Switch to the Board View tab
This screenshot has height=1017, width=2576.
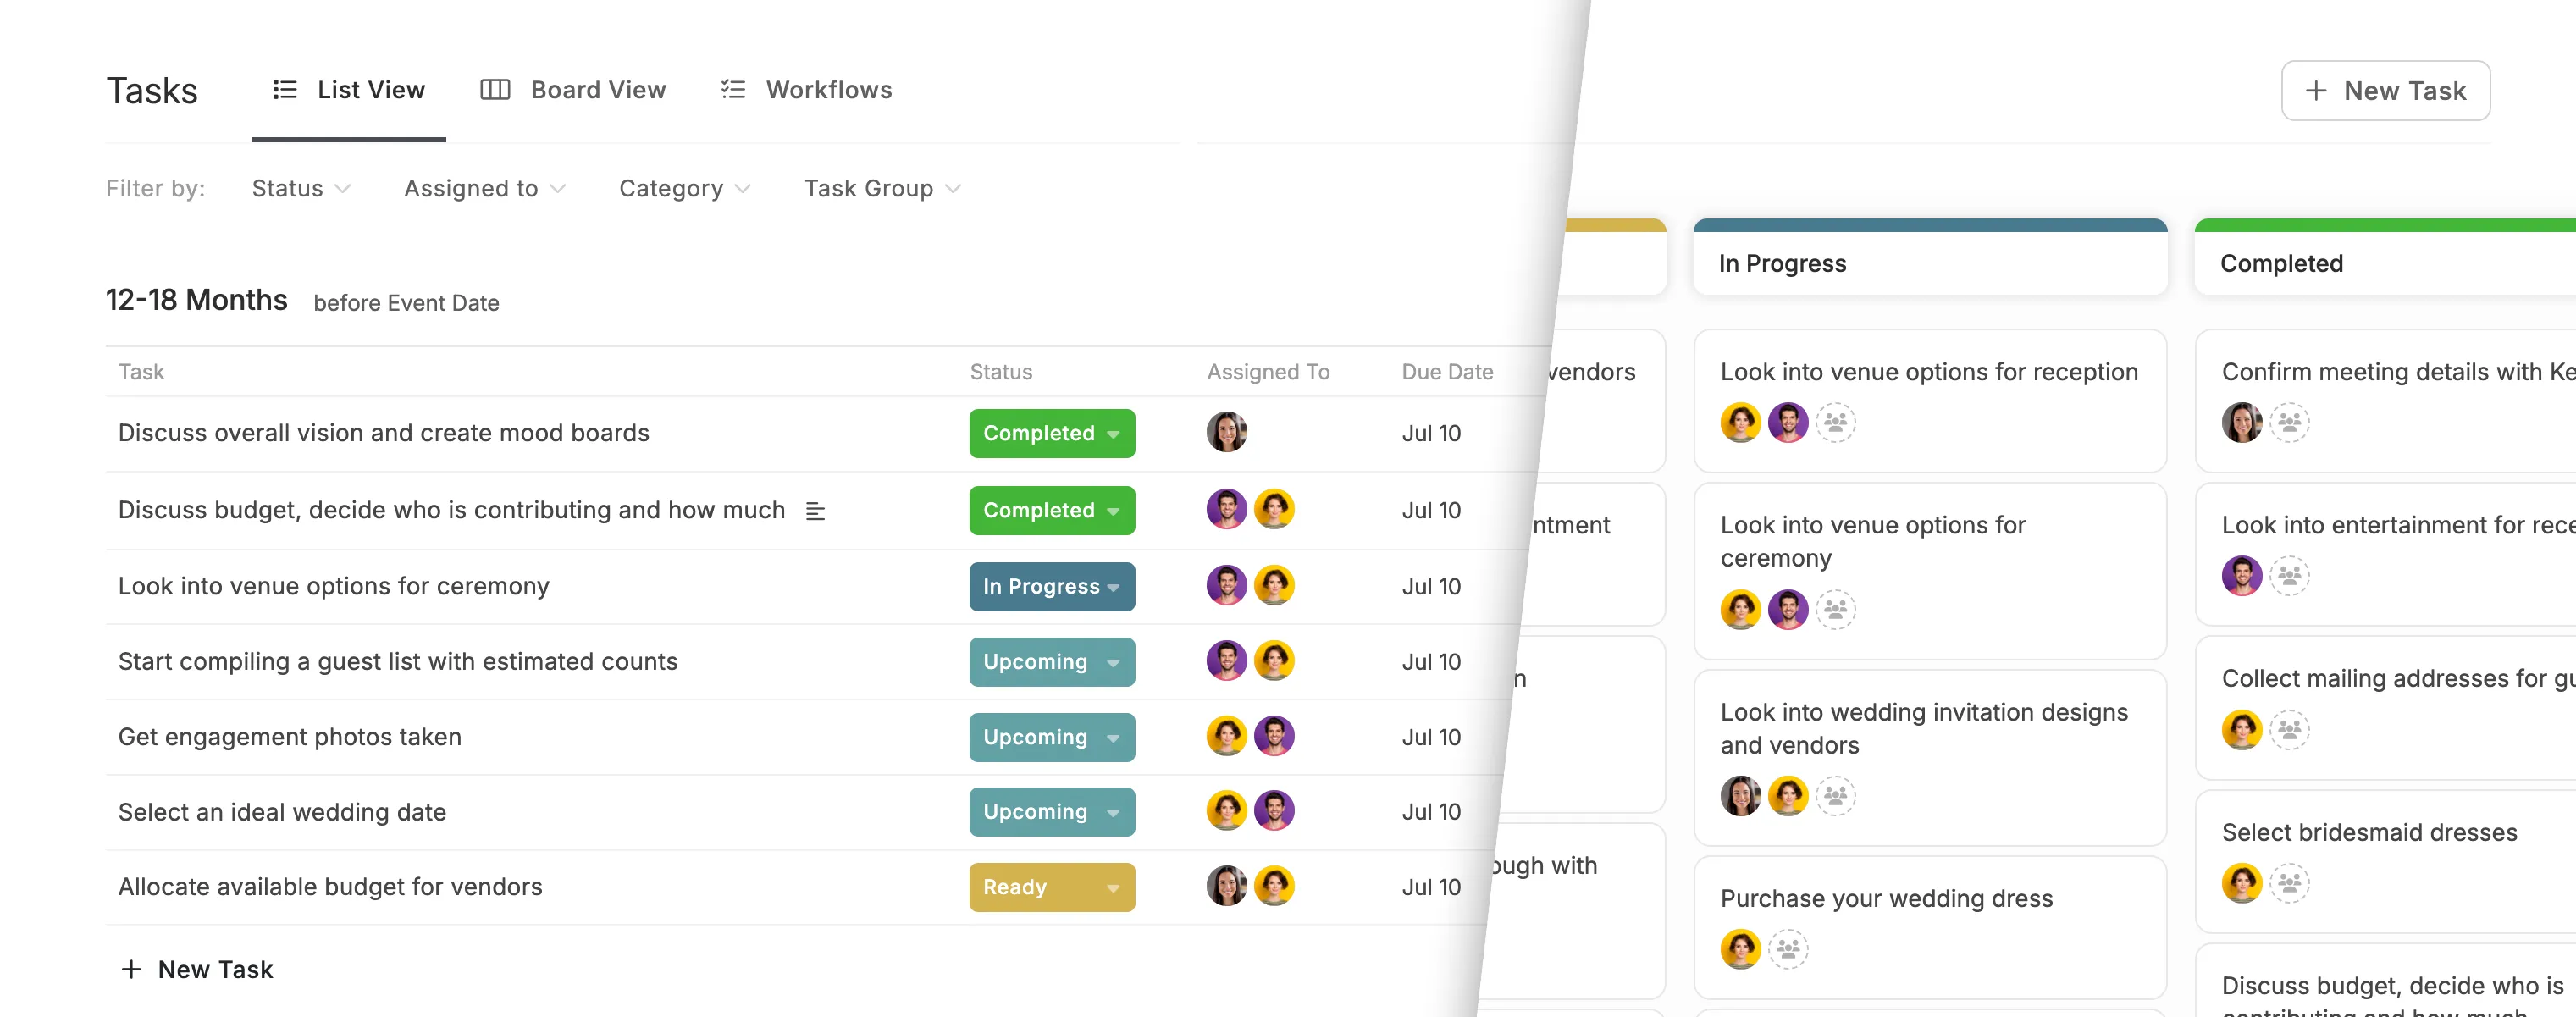tap(573, 90)
